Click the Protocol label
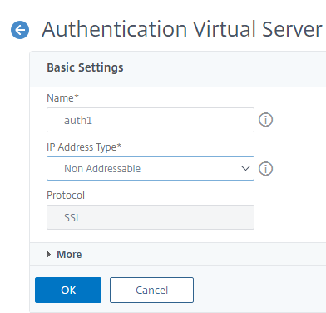 coord(66,196)
